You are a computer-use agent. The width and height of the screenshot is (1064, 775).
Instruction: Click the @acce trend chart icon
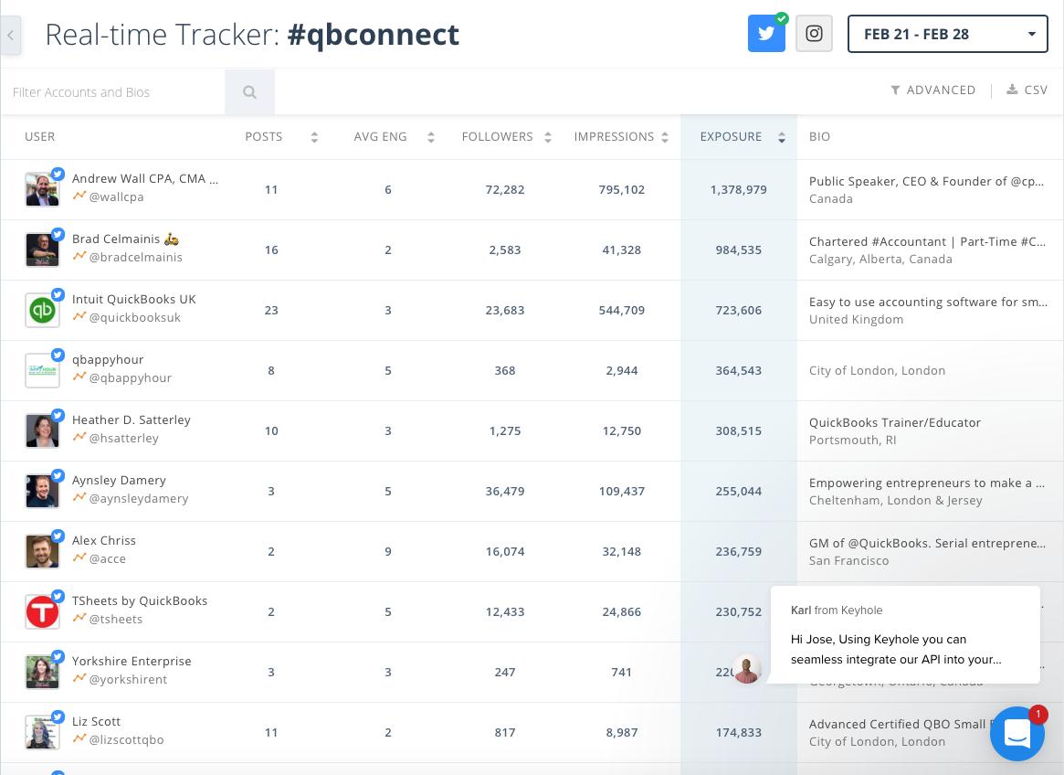79,557
